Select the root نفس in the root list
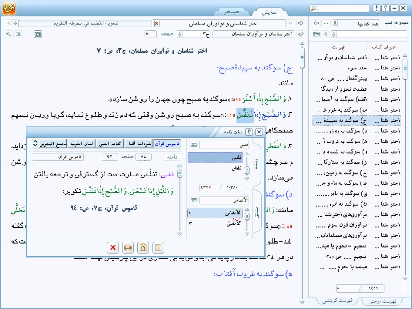 tap(215, 157)
